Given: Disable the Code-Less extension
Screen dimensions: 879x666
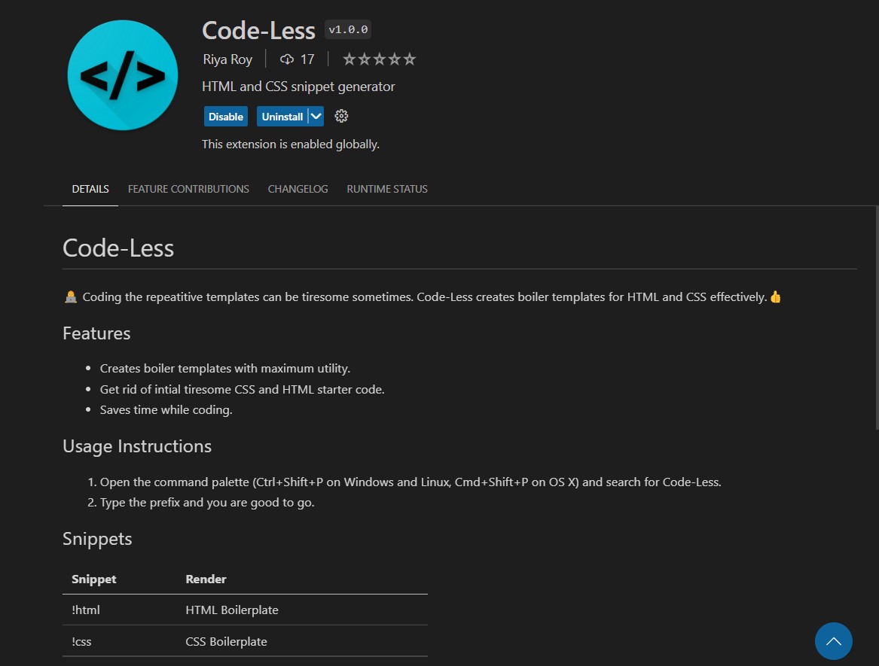Looking at the screenshot, I should 226,117.
